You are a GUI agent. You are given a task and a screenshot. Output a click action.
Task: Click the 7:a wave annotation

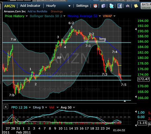13,39
